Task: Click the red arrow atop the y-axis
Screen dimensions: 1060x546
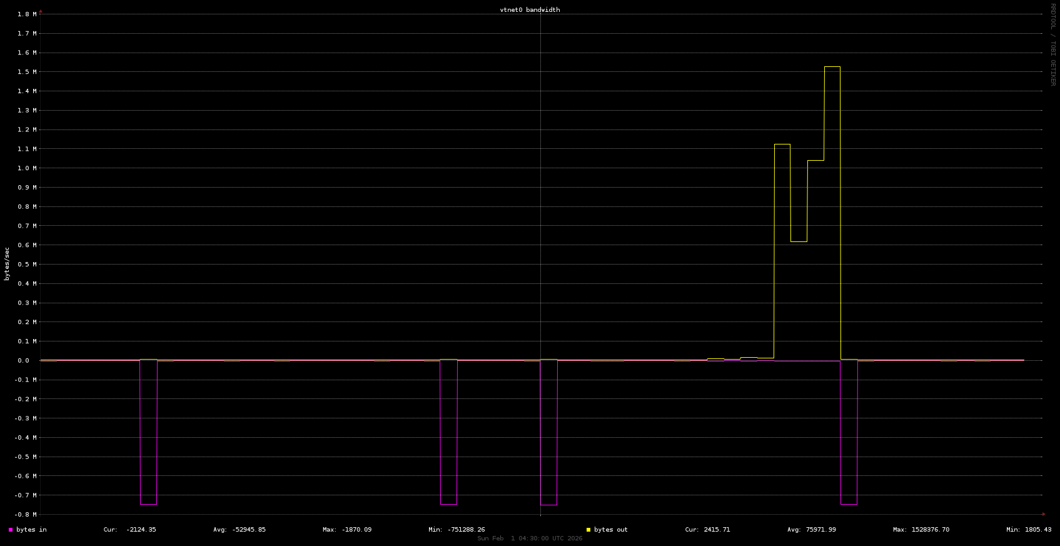Action: point(41,11)
